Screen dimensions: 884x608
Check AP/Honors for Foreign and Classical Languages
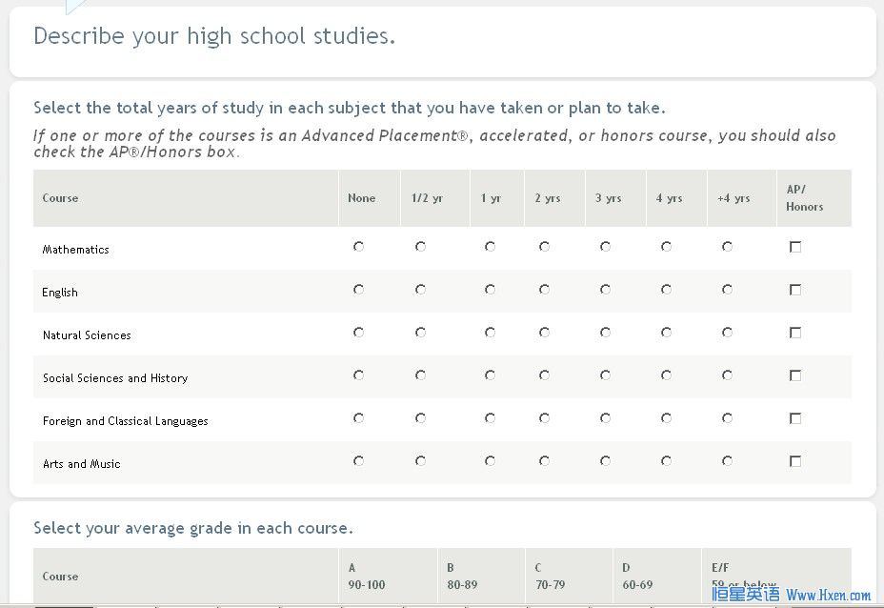tap(795, 418)
